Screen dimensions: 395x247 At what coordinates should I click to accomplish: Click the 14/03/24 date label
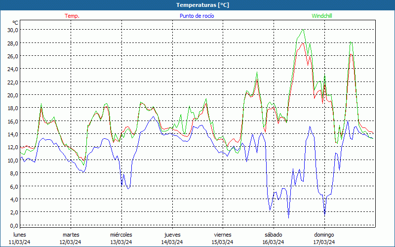[x=172, y=242]
